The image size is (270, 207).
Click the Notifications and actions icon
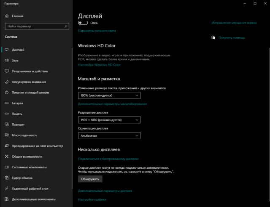click(7, 71)
